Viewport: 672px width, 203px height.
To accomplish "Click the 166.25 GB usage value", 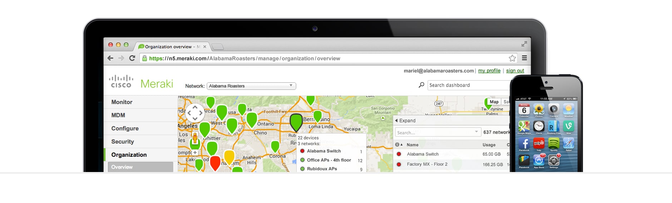I will 493,165.
